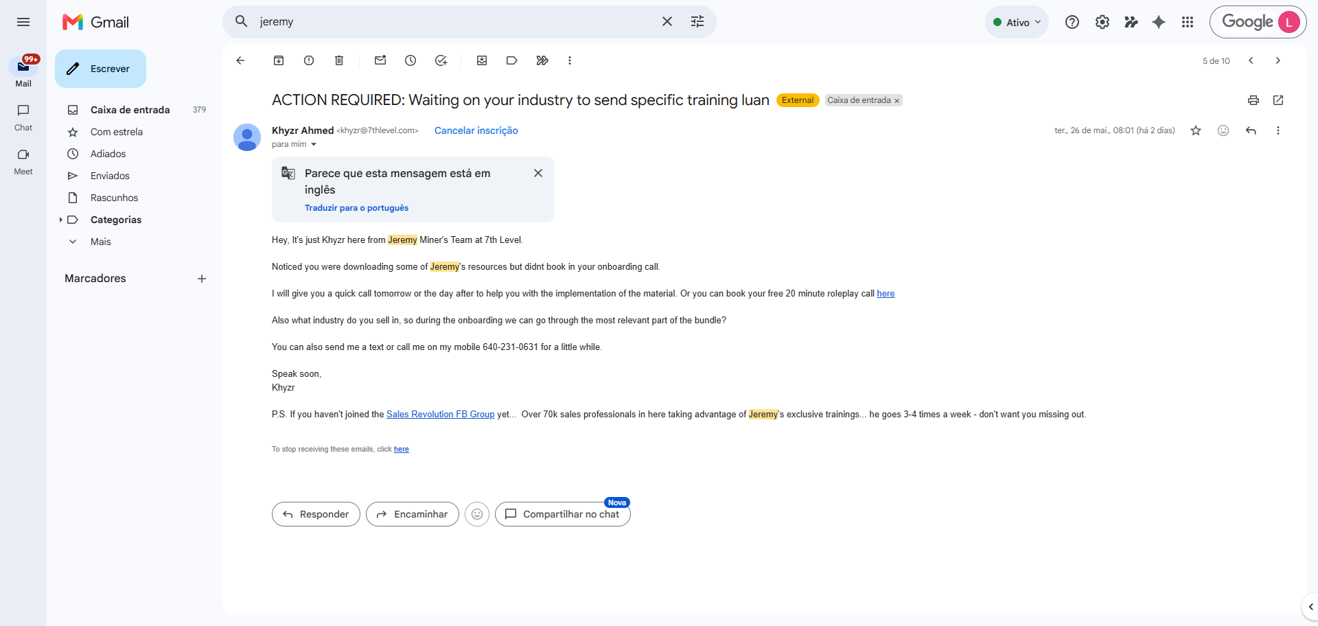The height and width of the screenshot is (626, 1318).
Task: Open the Ativo status dropdown
Action: (x=1017, y=22)
